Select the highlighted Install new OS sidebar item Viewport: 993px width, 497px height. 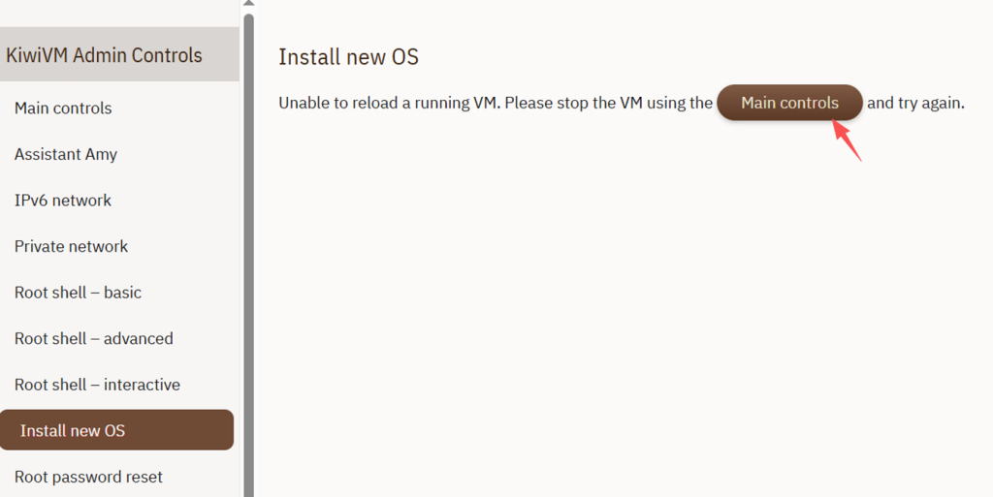pos(116,430)
